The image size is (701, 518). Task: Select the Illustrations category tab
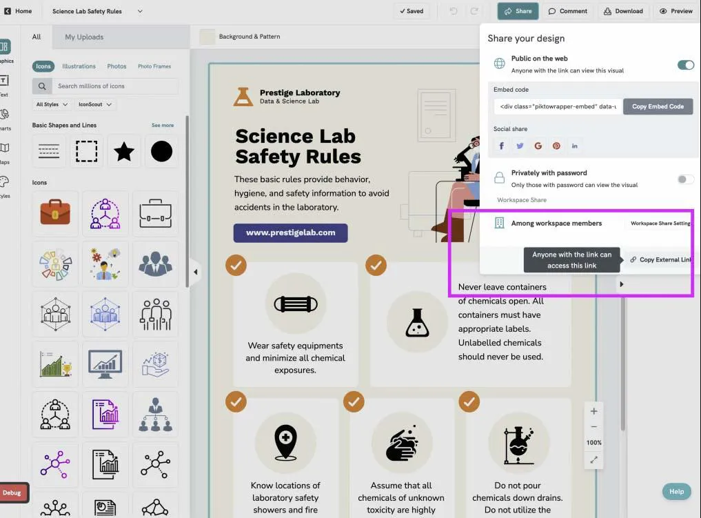click(x=79, y=66)
